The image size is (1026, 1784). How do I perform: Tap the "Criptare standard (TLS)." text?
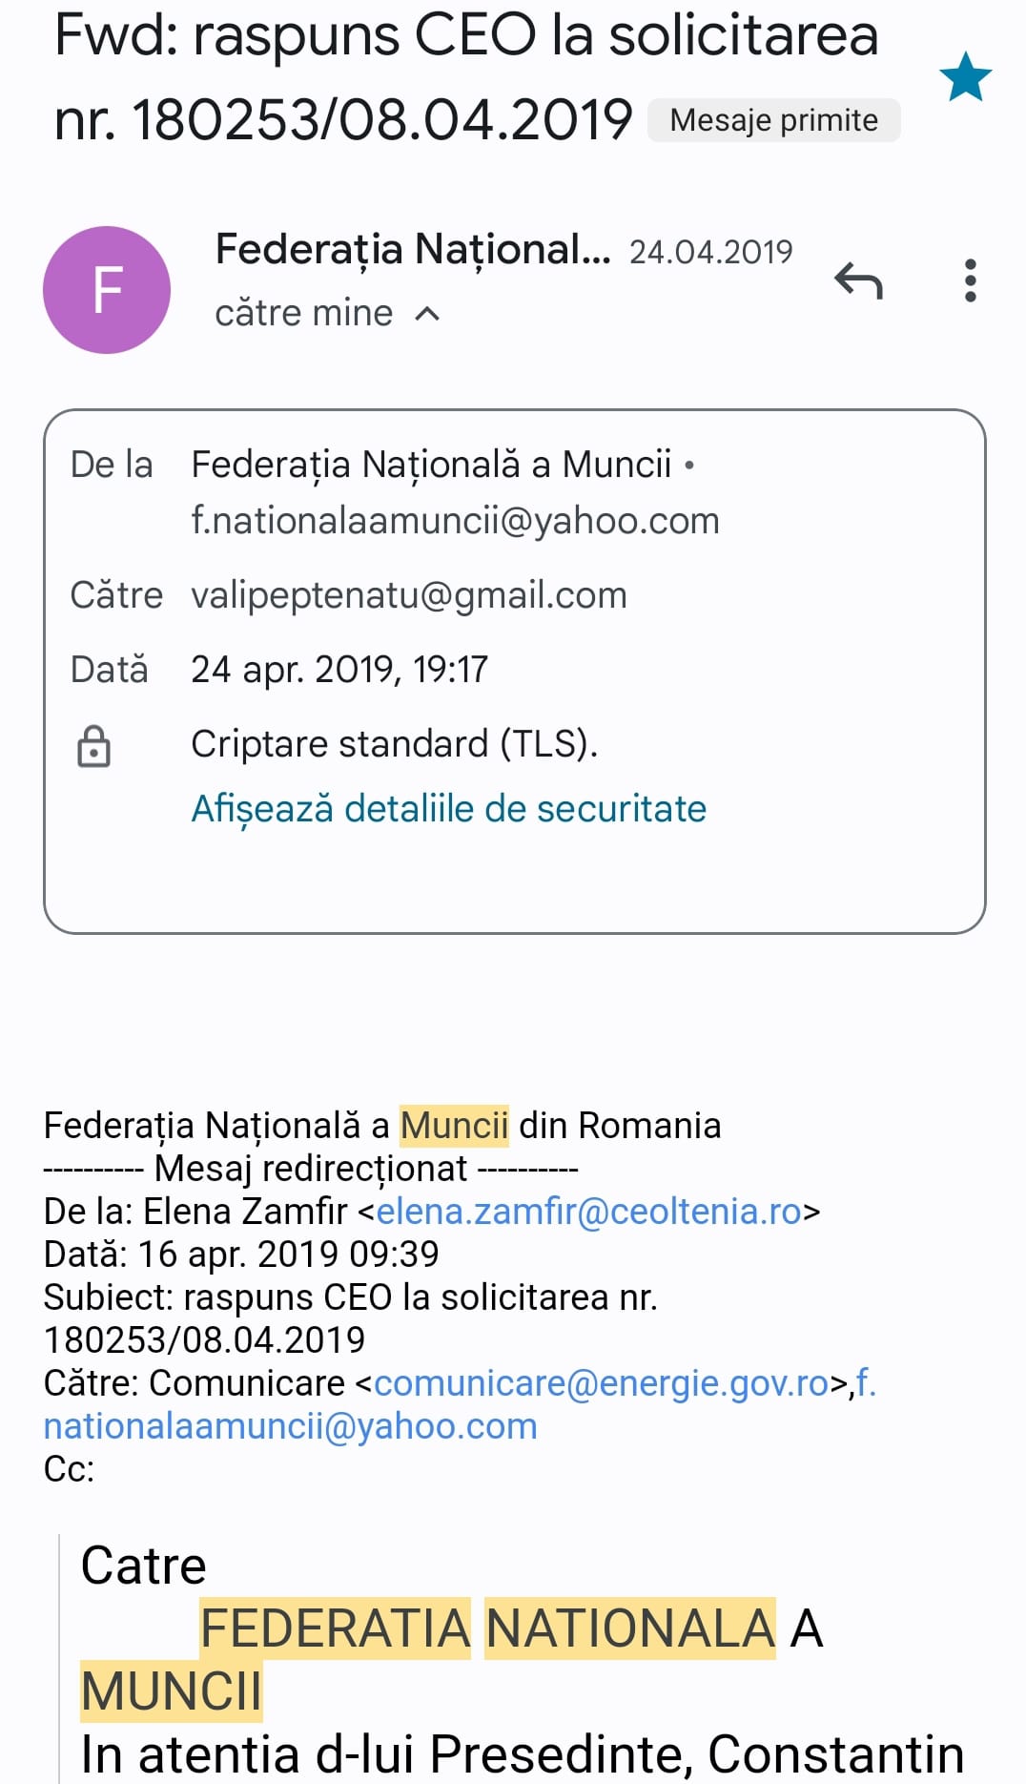394,744
